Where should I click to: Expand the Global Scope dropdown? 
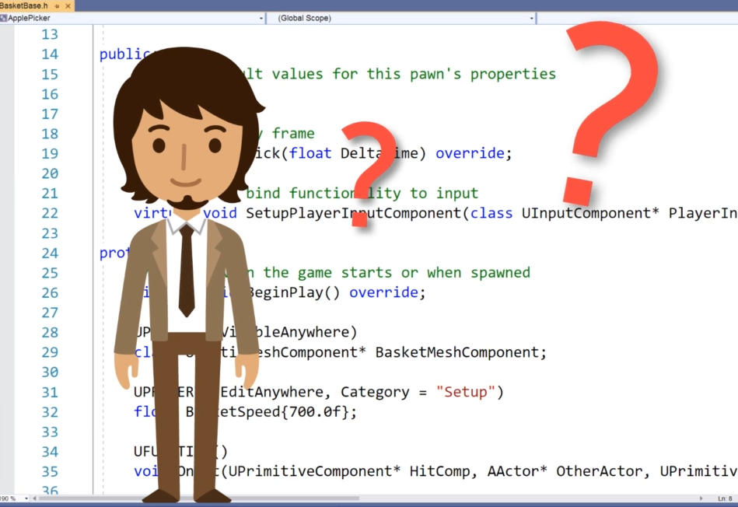click(531, 18)
